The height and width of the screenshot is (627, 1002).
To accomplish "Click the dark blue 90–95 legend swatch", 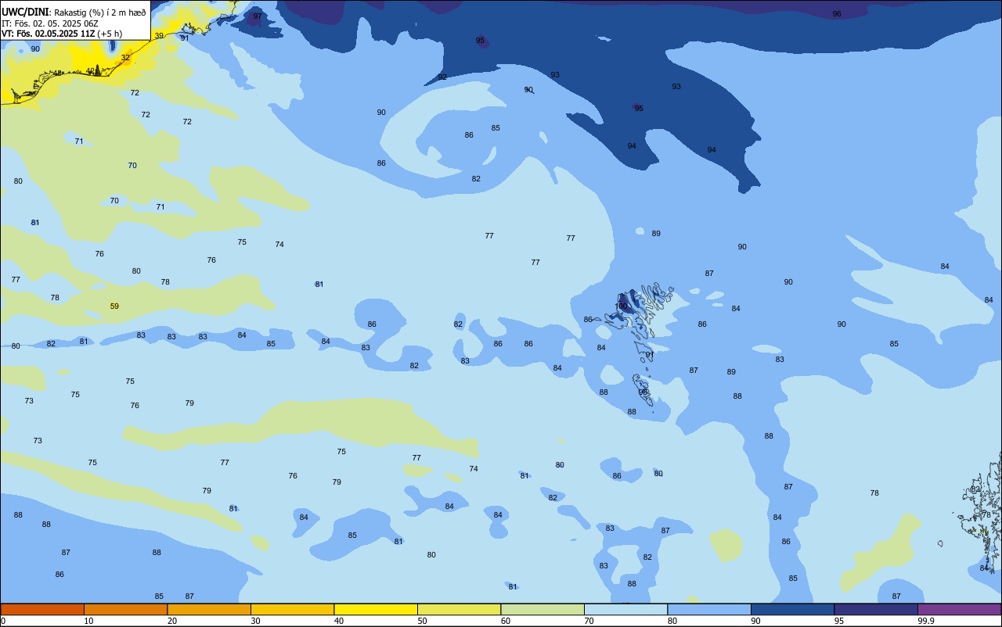I will (792, 609).
